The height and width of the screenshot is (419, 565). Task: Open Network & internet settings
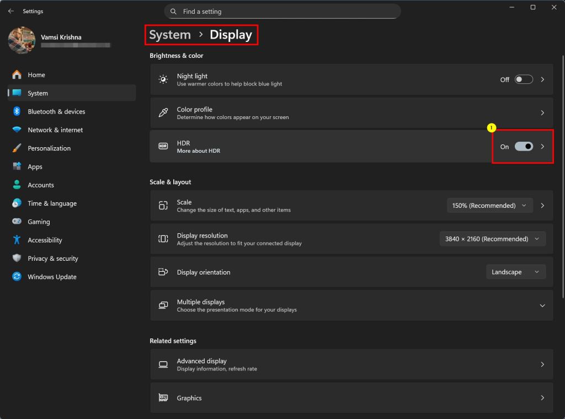[72, 130]
